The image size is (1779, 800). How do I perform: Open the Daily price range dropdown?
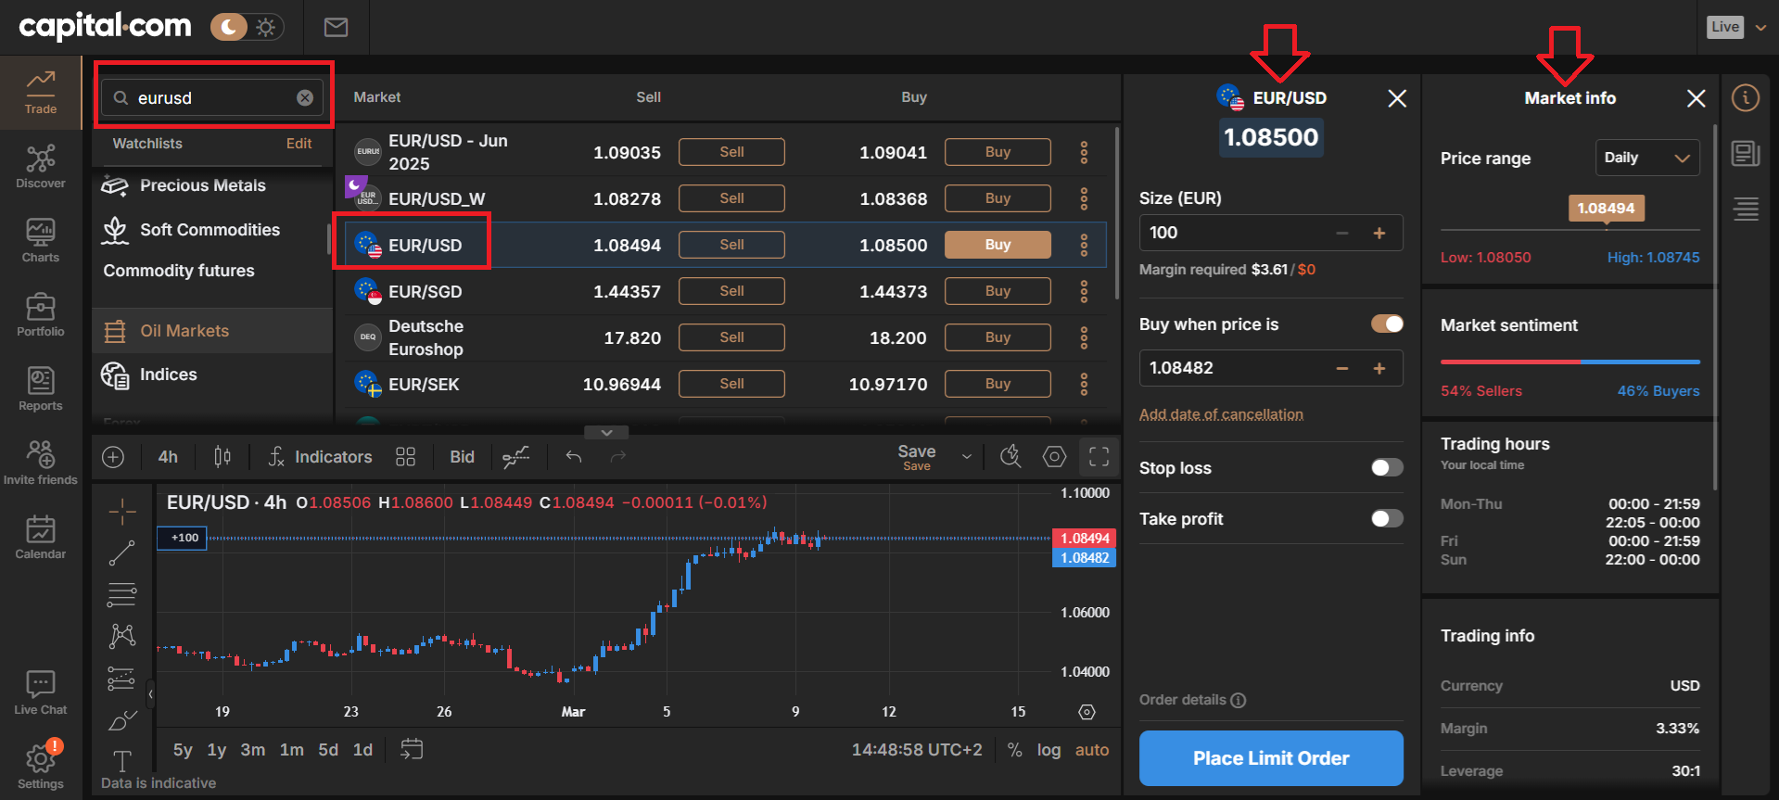click(1647, 158)
